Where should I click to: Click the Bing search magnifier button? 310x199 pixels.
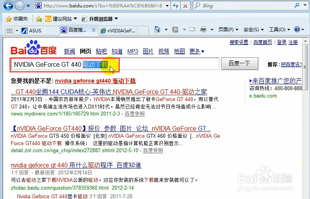click(297, 5)
